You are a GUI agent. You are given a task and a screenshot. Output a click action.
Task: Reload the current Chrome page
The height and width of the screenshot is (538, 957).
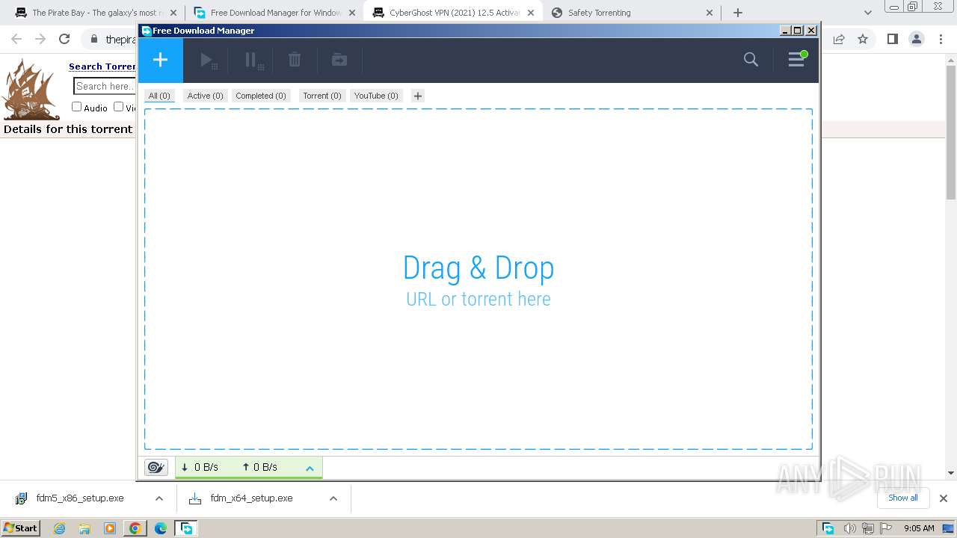64,39
